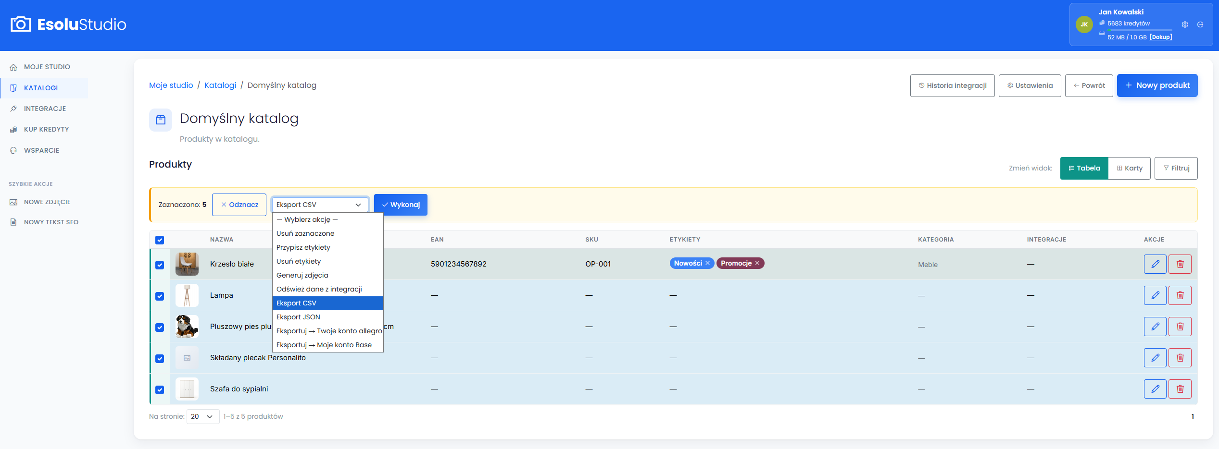This screenshot has height=449, width=1219.
Task: Select Usuń zaznaczone option
Action: pos(328,233)
